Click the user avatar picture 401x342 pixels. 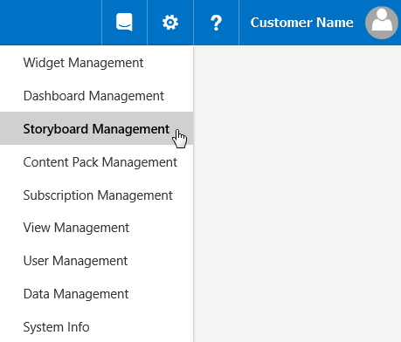tap(382, 23)
